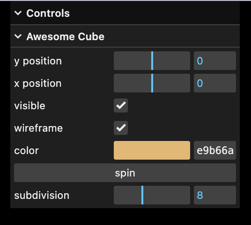Uncheck the visible checkbox
Screen dimensions: 251x225
(x=121, y=105)
